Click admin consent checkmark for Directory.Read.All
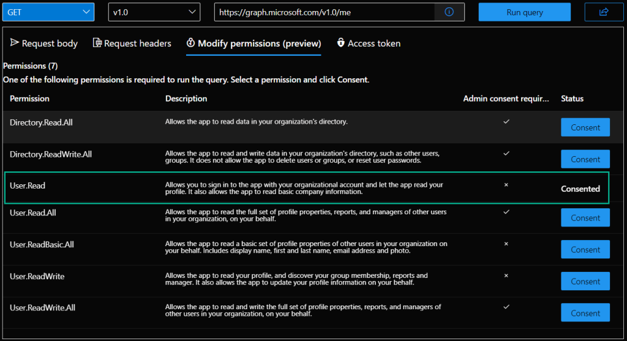Viewport: 627px width, 341px height. point(506,122)
